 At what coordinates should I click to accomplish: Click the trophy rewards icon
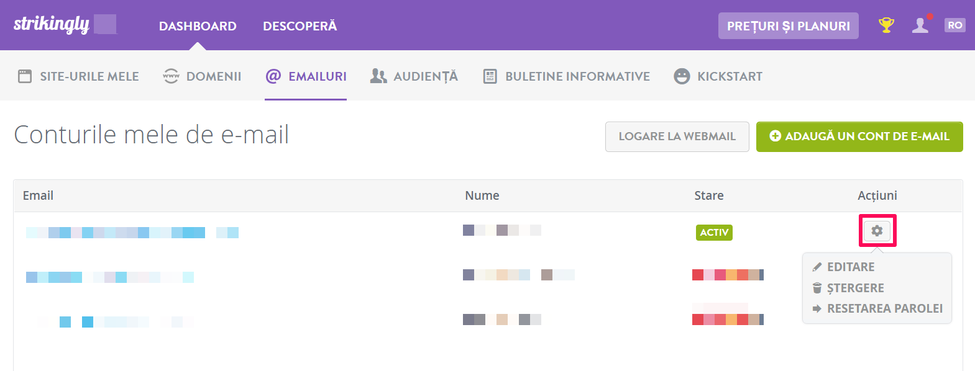[886, 25]
